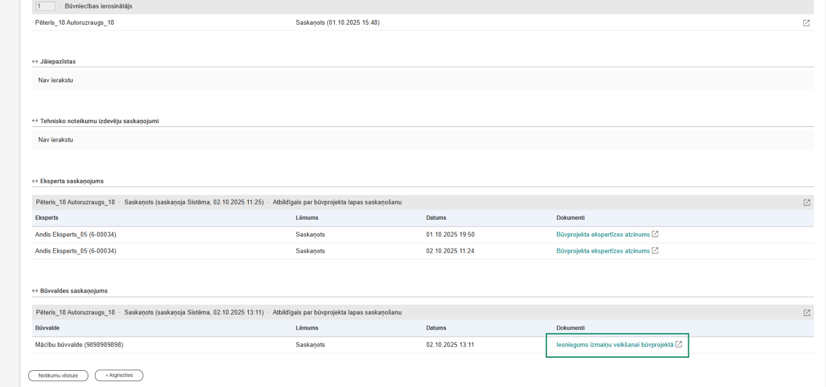Open second Būvprojekta ekspertīzes atzinums link
The image size is (826, 387).
602,251
